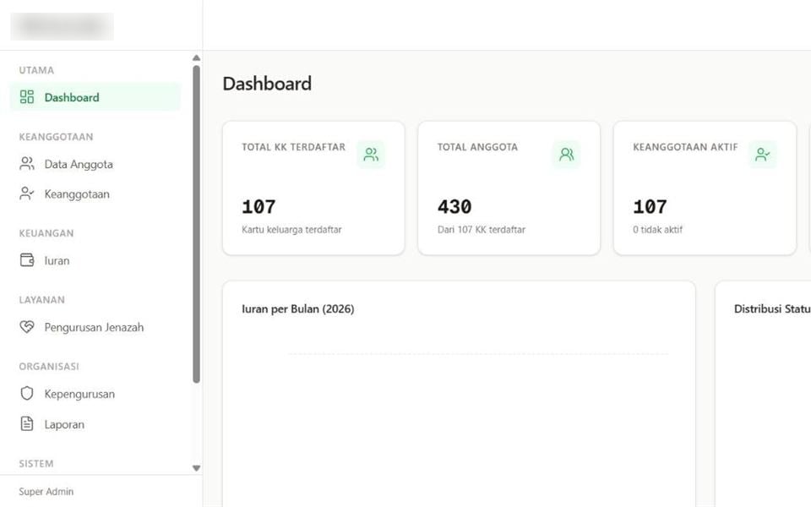Click the Dashboard grid icon in sidebar

[x=27, y=96]
